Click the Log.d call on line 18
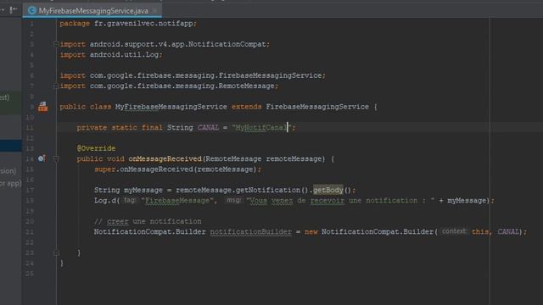 click(107, 201)
